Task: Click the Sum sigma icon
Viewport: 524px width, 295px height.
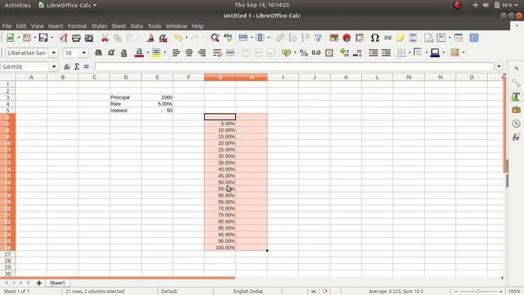Action: (x=77, y=66)
